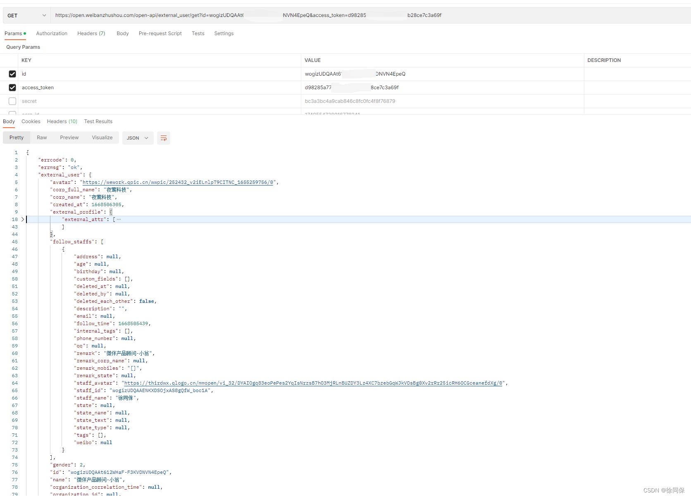Click the "remark_mobiles" line
Image resolution: width=691 pixels, height=497 pixels.
tap(108, 368)
